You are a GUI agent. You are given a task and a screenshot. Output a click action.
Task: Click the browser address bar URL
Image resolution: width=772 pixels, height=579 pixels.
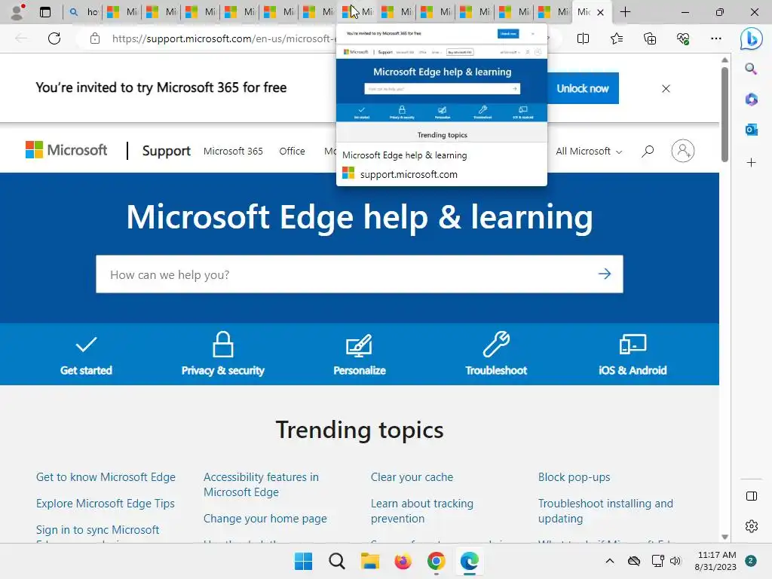click(x=224, y=38)
